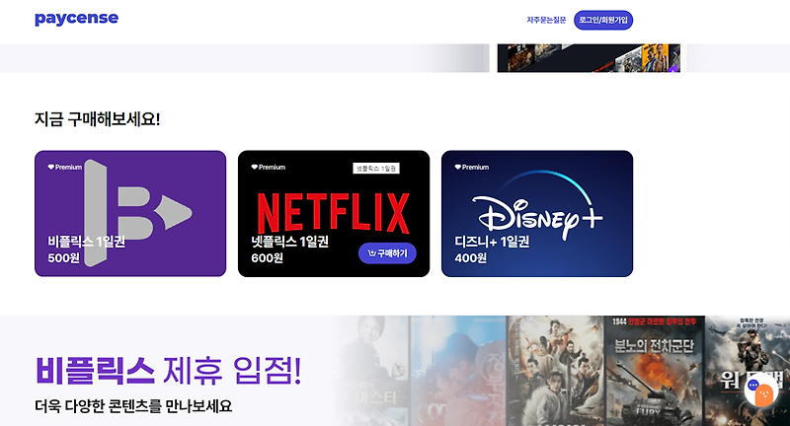Click the Premium badge on 비플릭스 card
The height and width of the screenshot is (426, 790).
pos(64,167)
